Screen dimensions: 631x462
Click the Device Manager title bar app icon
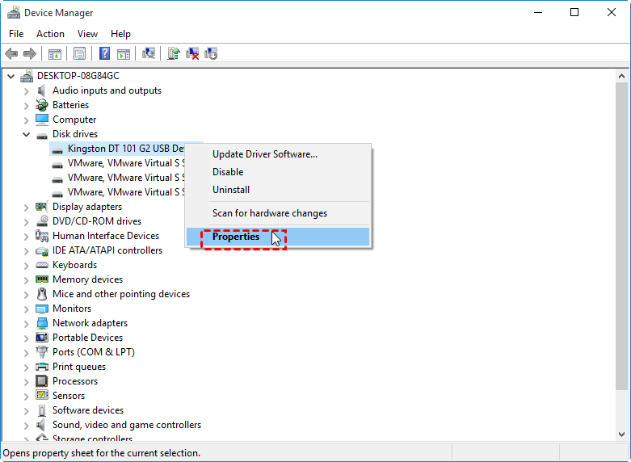(x=13, y=12)
